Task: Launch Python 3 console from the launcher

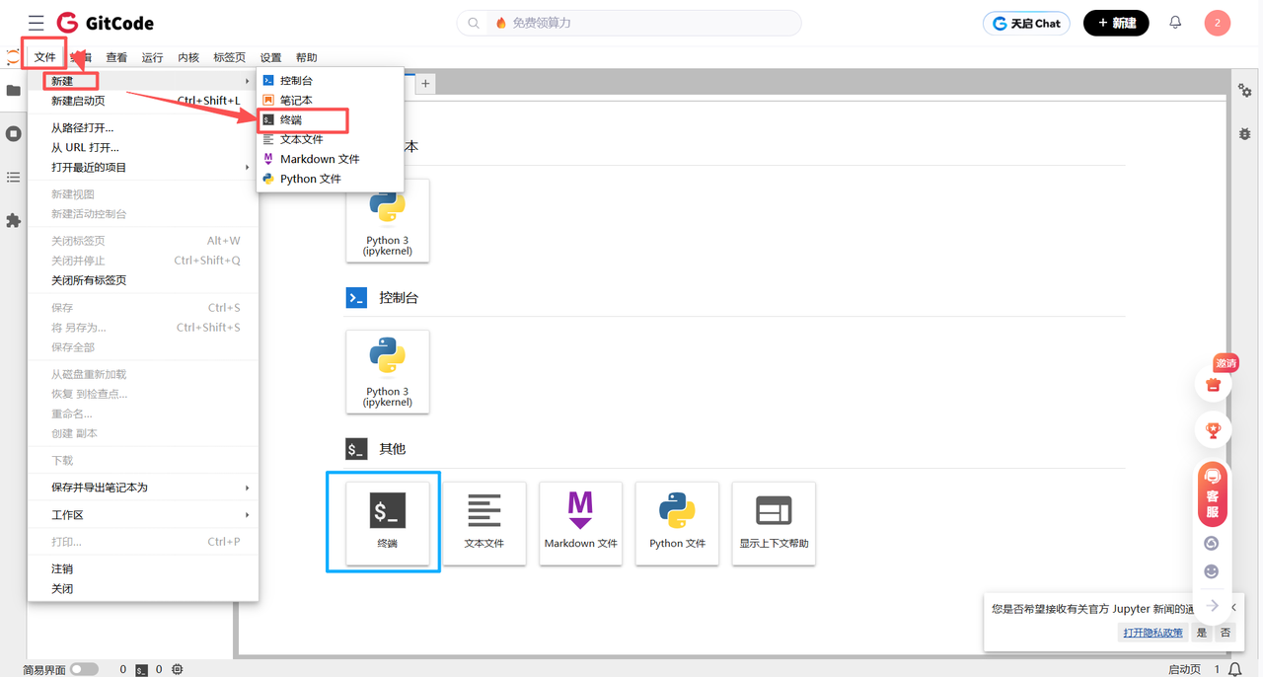Action: click(388, 371)
